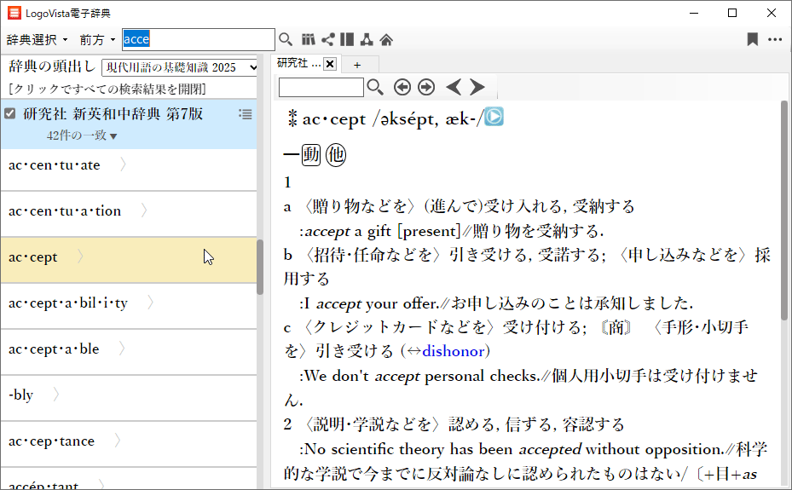Click the share icon in the top toolbar
792x490 pixels.
coord(327,40)
